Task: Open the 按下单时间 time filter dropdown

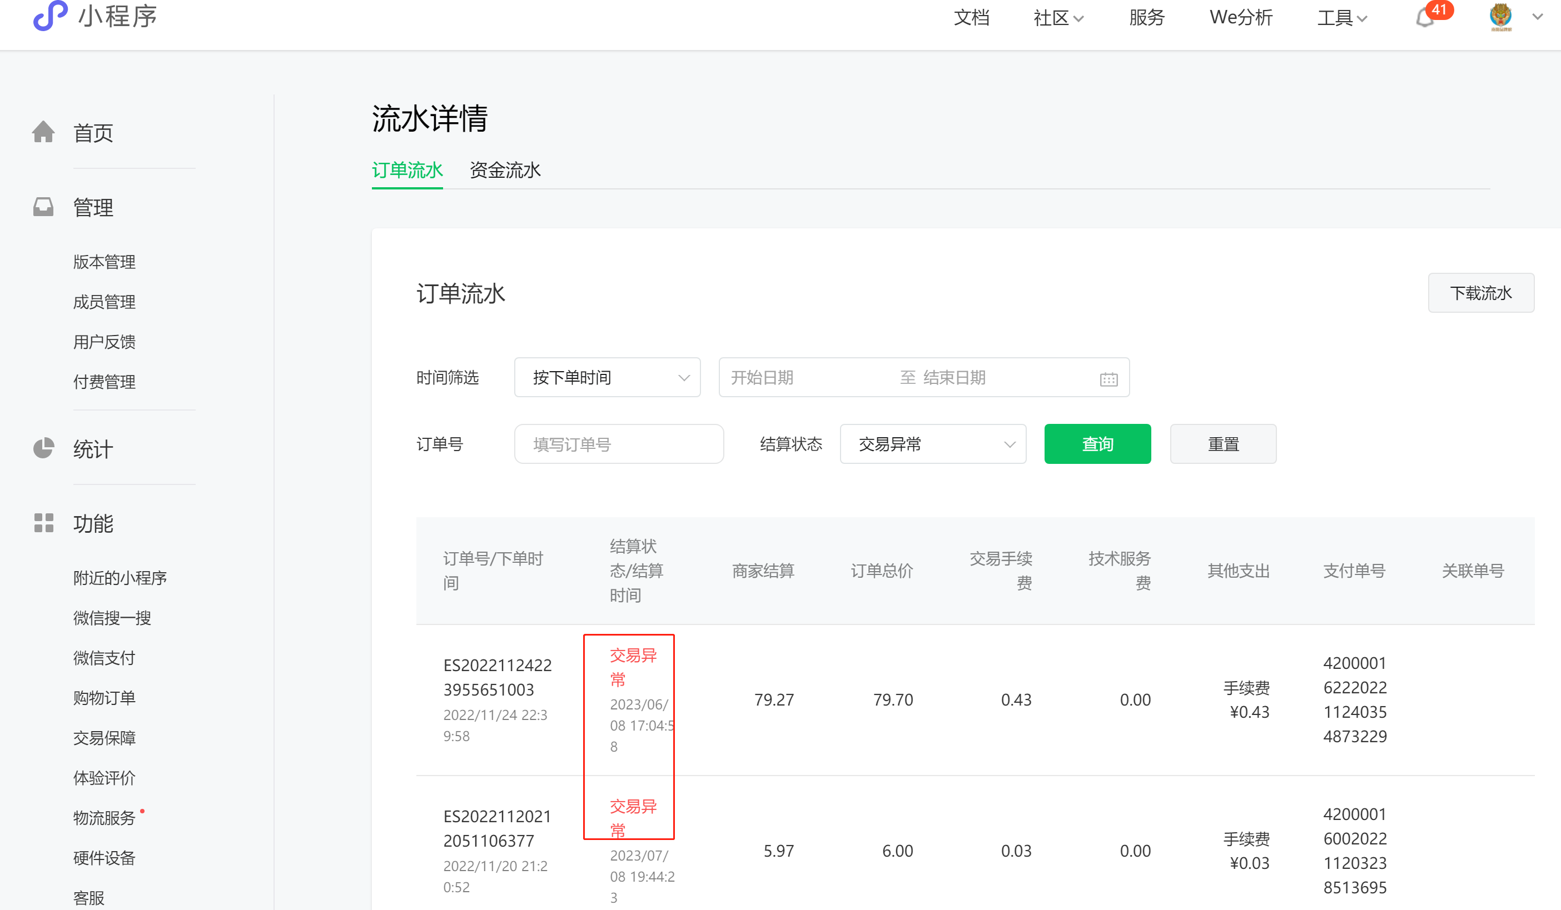Action: [607, 377]
